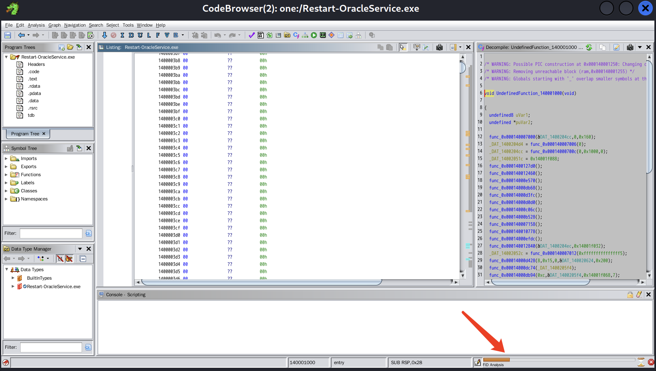Select the Program Tree tab
Viewport: 656px width, 371px height.
pyautogui.click(x=25, y=134)
